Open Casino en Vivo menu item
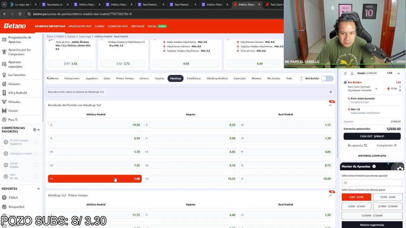Screen dimensions: 406x228 coord(118,26)
